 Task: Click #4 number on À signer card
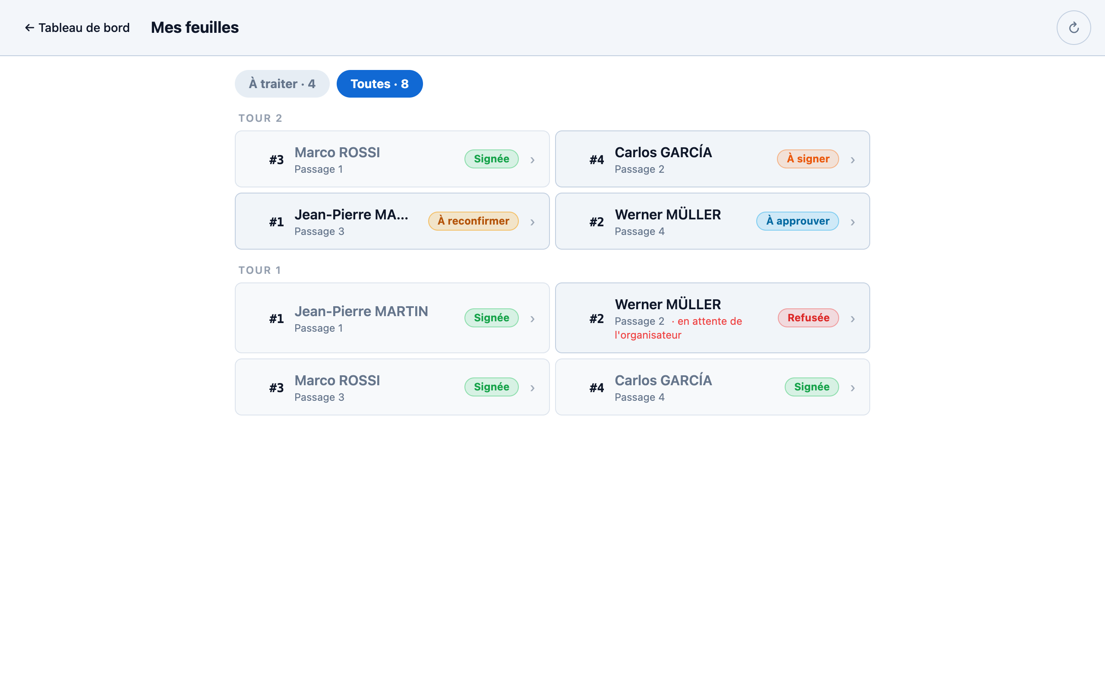pyautogui.click(x=597, y=160)
